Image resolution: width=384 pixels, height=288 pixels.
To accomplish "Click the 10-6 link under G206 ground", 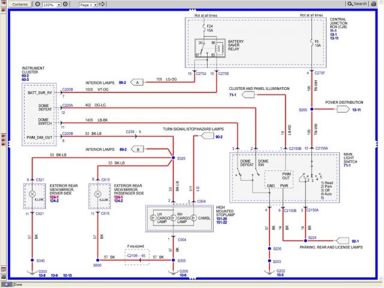I will pos(183,274).
